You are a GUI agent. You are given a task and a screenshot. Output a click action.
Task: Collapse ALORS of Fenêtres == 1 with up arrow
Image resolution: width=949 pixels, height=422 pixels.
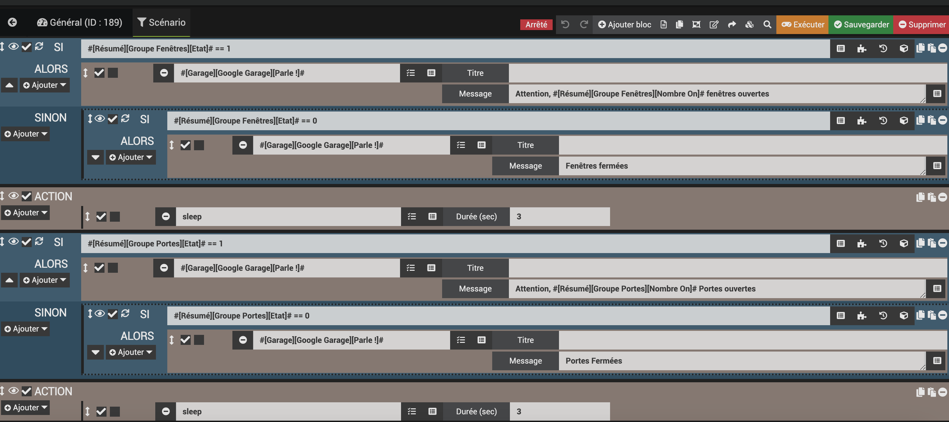(x=10, y=85)
